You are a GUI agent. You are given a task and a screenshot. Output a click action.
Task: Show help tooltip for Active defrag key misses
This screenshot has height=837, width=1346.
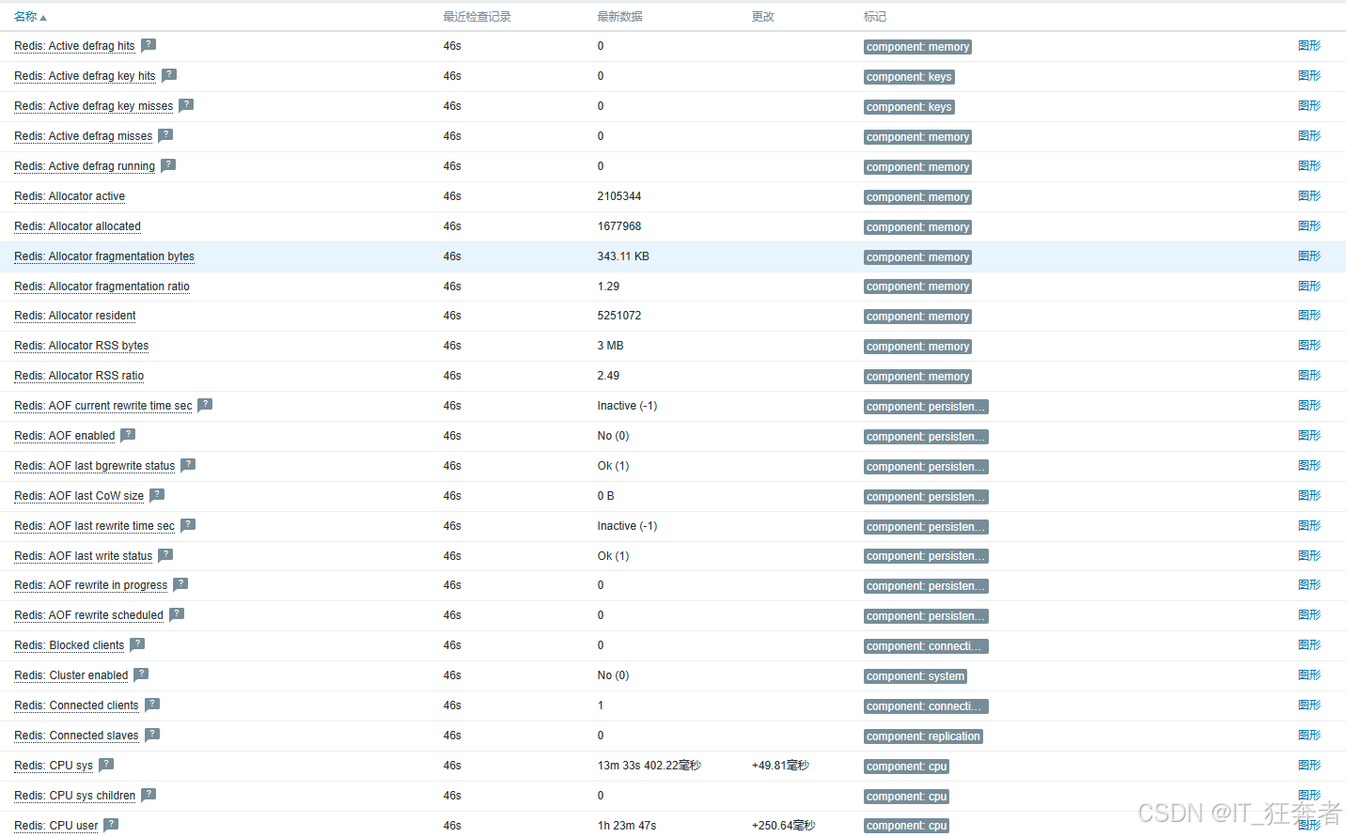coord(186,105)
